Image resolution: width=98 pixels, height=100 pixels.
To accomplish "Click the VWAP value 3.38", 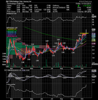I will (x=49, y=12).
